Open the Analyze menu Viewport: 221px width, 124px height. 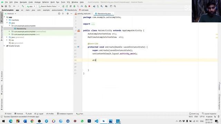click(37, 2)
